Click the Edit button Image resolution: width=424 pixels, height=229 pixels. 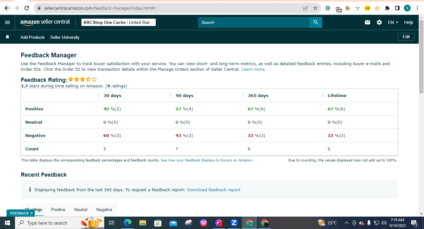[x=406, y=37]
